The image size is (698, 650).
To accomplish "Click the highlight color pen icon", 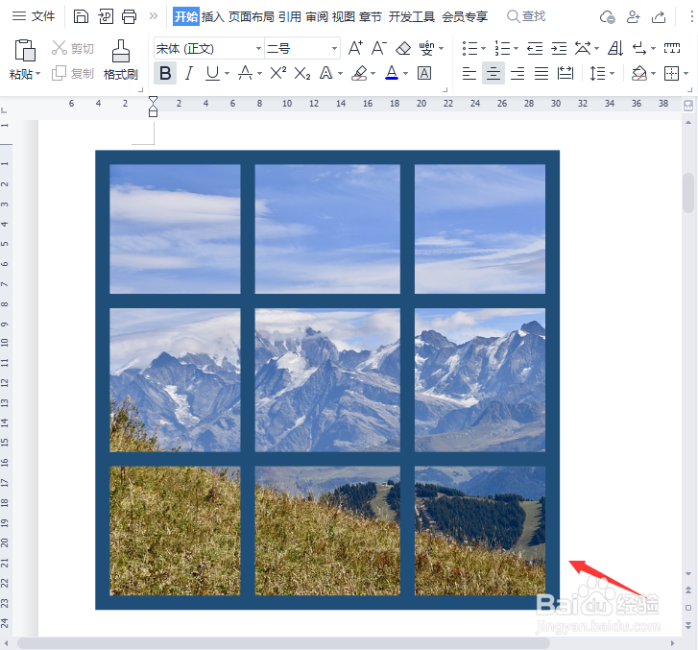I will pyautogui.click(x=359, y=73).
